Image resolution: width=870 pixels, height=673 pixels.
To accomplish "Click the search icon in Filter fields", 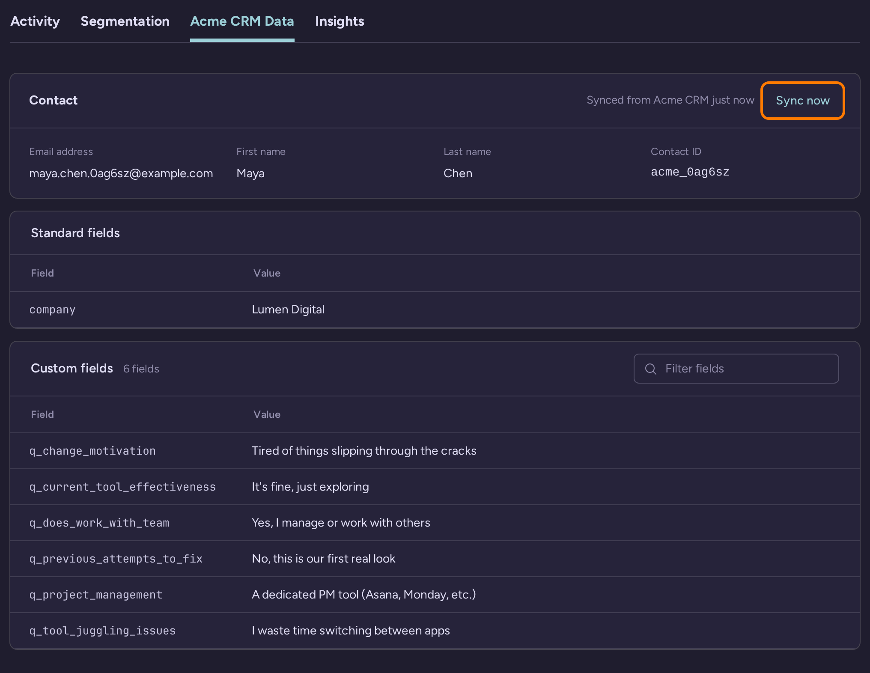I will coord(651,369).
